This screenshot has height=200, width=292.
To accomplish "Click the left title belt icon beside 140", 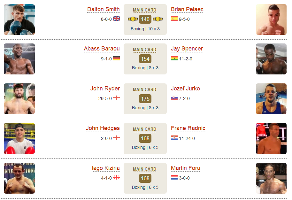I will pos(133,19).
